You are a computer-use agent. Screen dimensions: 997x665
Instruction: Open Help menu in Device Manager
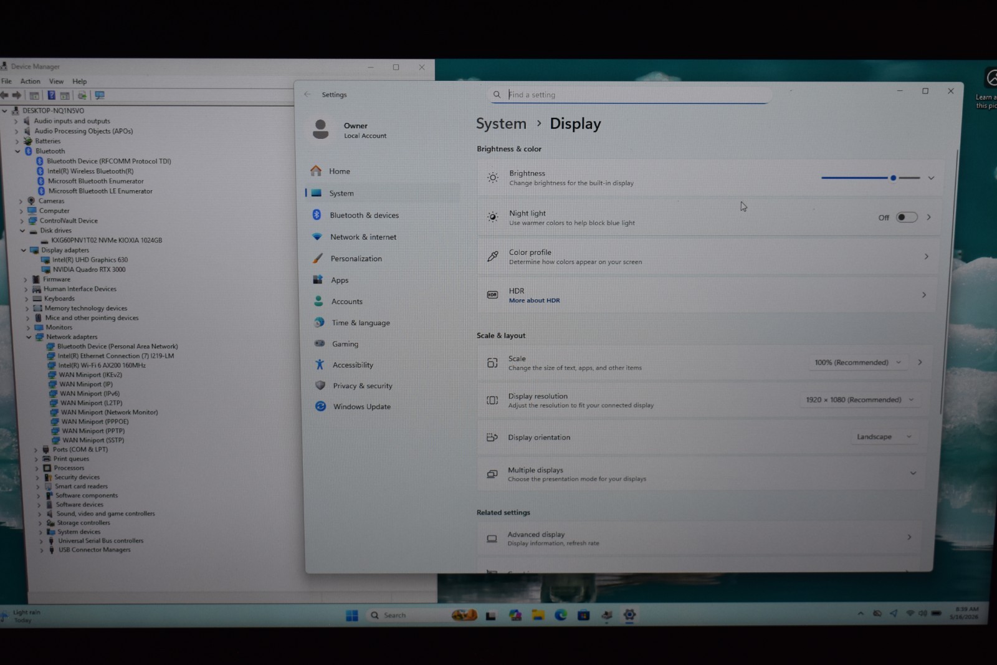pos(79,82)
